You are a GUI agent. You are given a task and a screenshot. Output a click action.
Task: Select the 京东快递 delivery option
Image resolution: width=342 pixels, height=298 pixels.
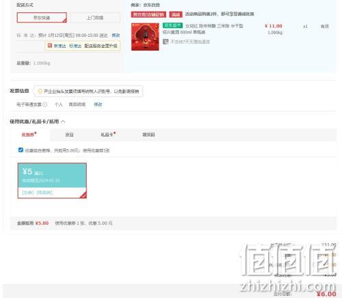(42, 18)
